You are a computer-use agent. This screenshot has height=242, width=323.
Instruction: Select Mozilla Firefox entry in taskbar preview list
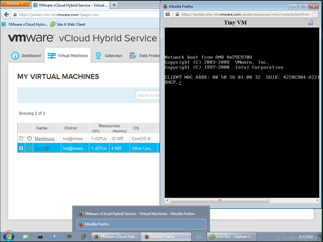coord(141,224)
